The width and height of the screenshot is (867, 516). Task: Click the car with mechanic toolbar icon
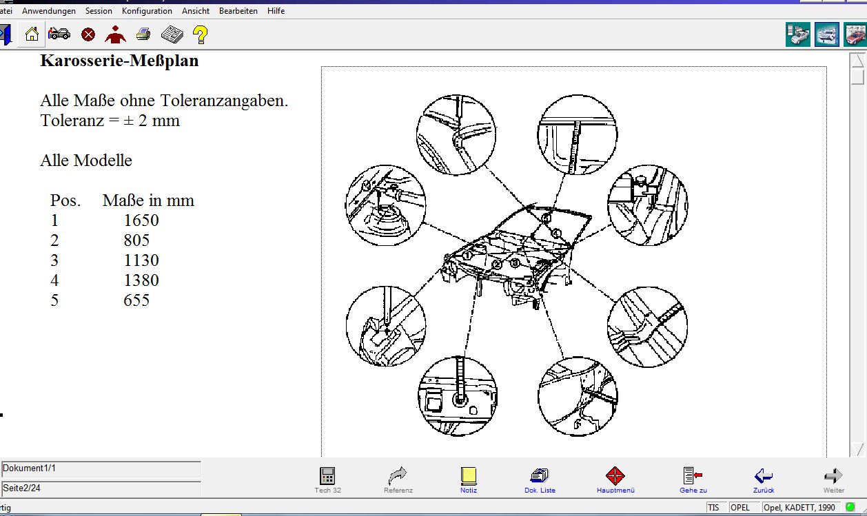(x=59, y=34)
